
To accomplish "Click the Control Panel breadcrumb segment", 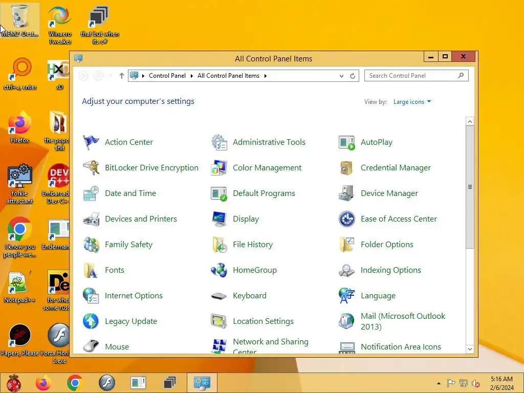I will tap(167, 76).
